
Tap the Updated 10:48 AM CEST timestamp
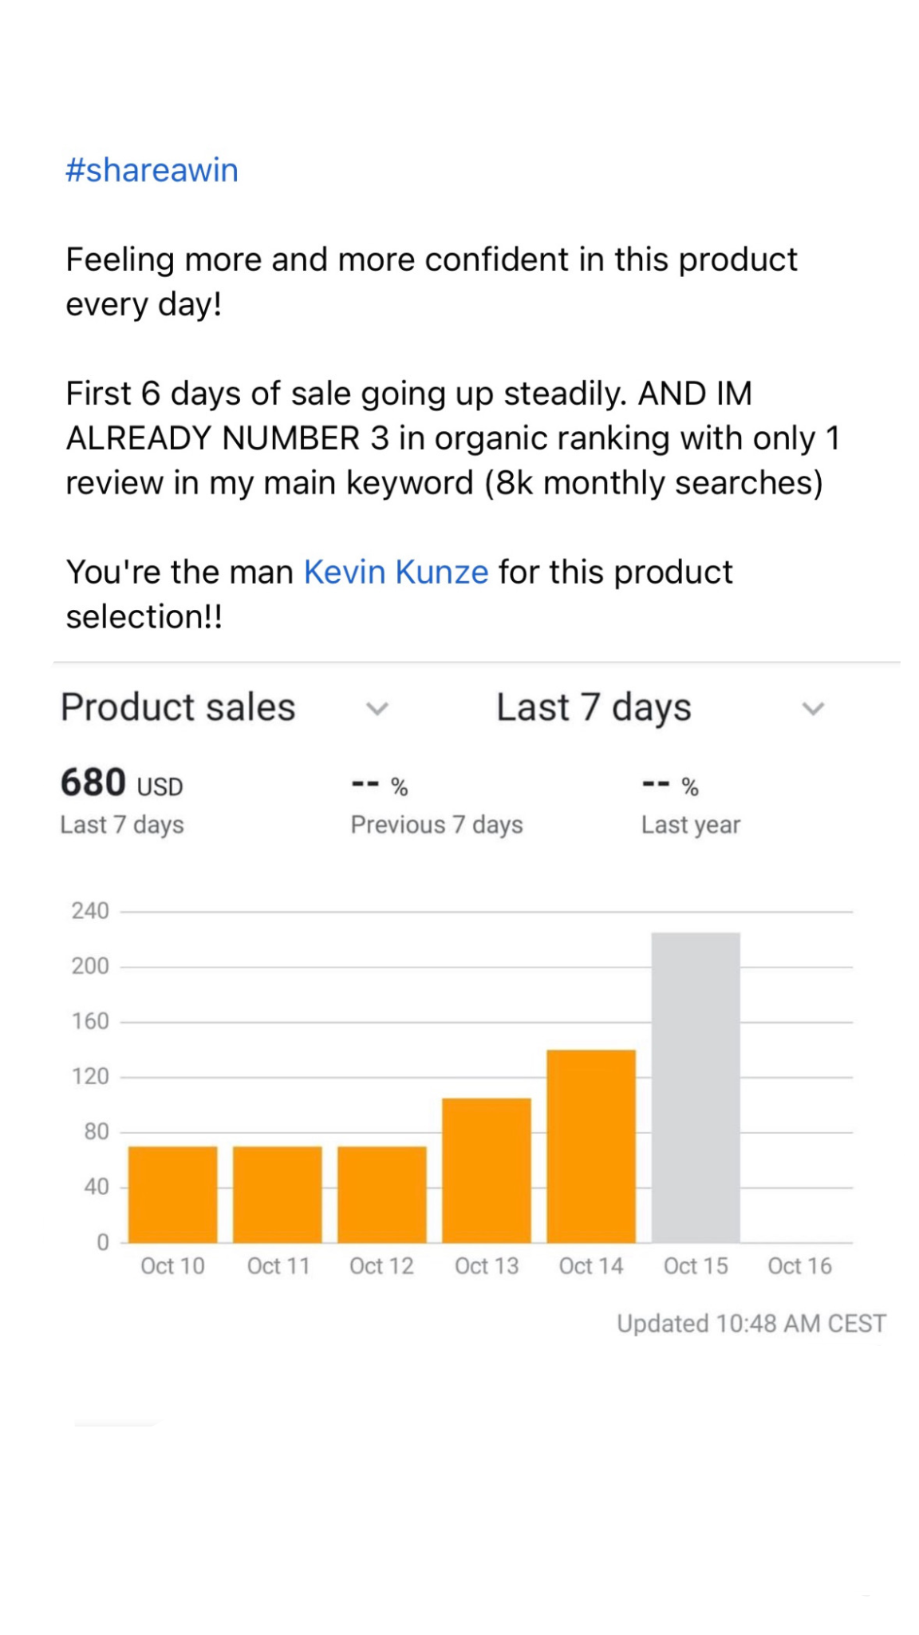pos(751,1323)
